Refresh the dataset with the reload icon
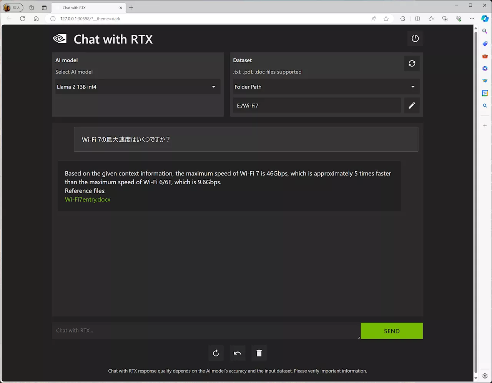 point(412,64)
